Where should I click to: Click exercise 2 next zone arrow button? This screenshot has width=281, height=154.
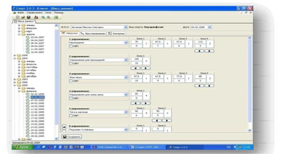[x=145, y=68]
